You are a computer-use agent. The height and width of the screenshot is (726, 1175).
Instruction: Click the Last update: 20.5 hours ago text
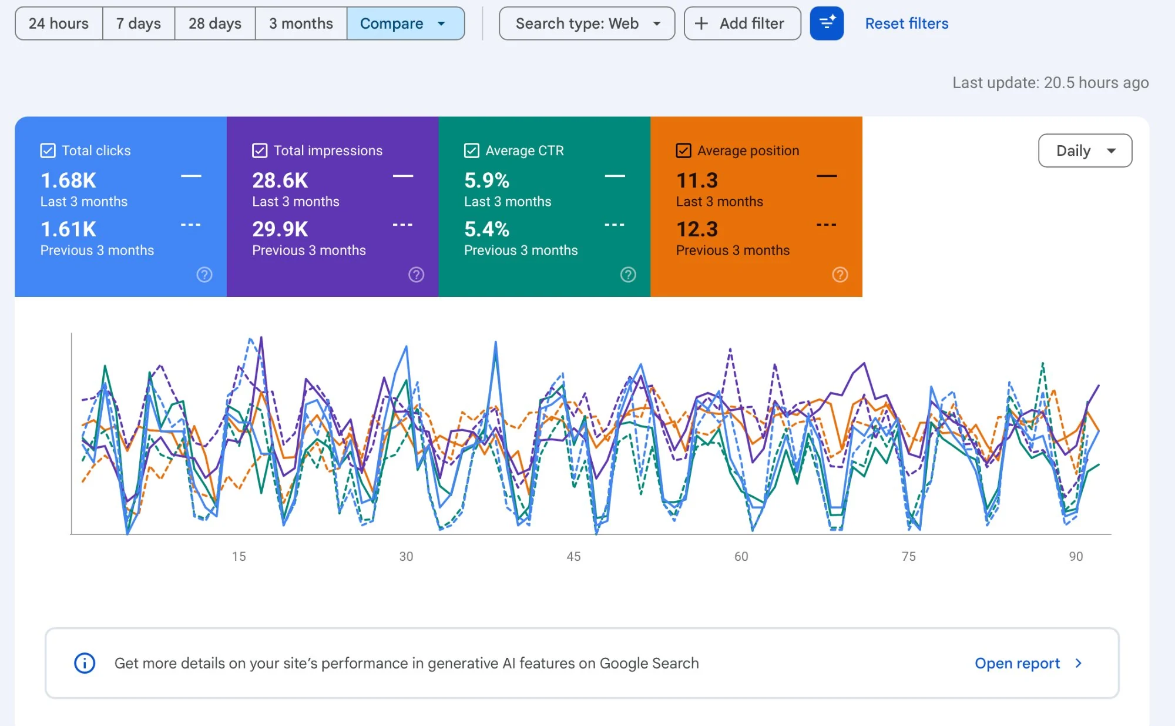point(1050,82)
